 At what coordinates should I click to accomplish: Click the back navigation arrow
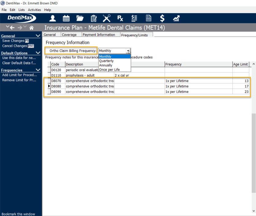(11, 27)
